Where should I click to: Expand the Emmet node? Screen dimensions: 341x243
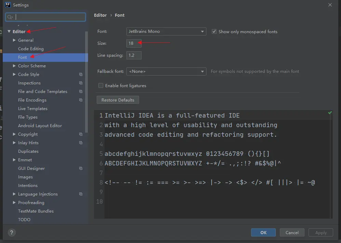click(14, 160)
